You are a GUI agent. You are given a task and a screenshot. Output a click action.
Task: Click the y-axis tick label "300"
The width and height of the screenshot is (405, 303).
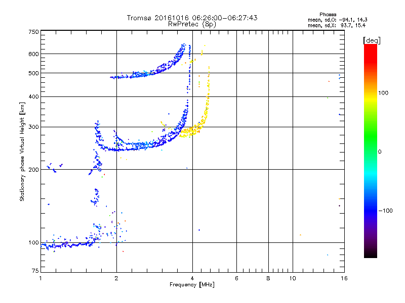click(x=33, y=127)
